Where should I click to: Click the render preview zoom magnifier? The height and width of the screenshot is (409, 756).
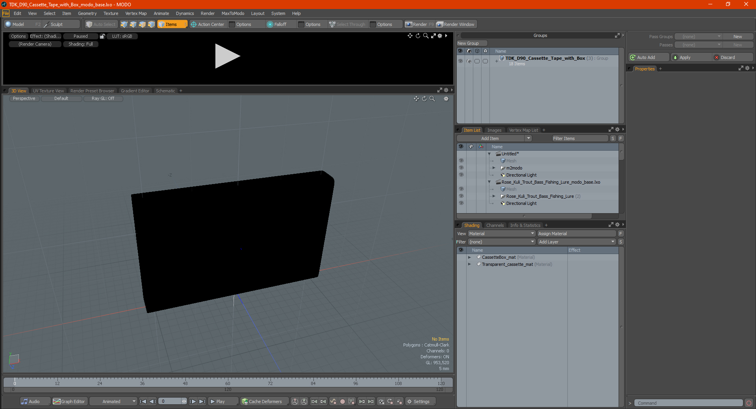pos(426,36)
